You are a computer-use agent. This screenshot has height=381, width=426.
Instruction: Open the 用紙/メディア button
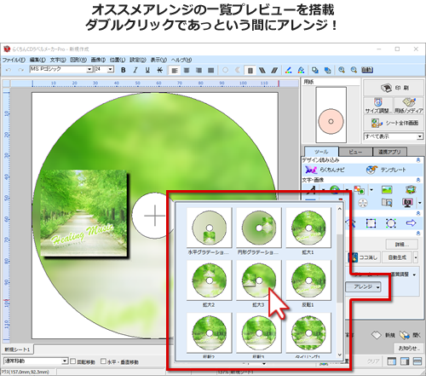coord(409,106)
